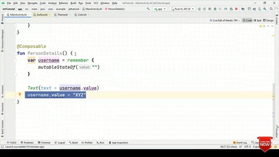Open the Terminal tool window button

pos(44,143)
